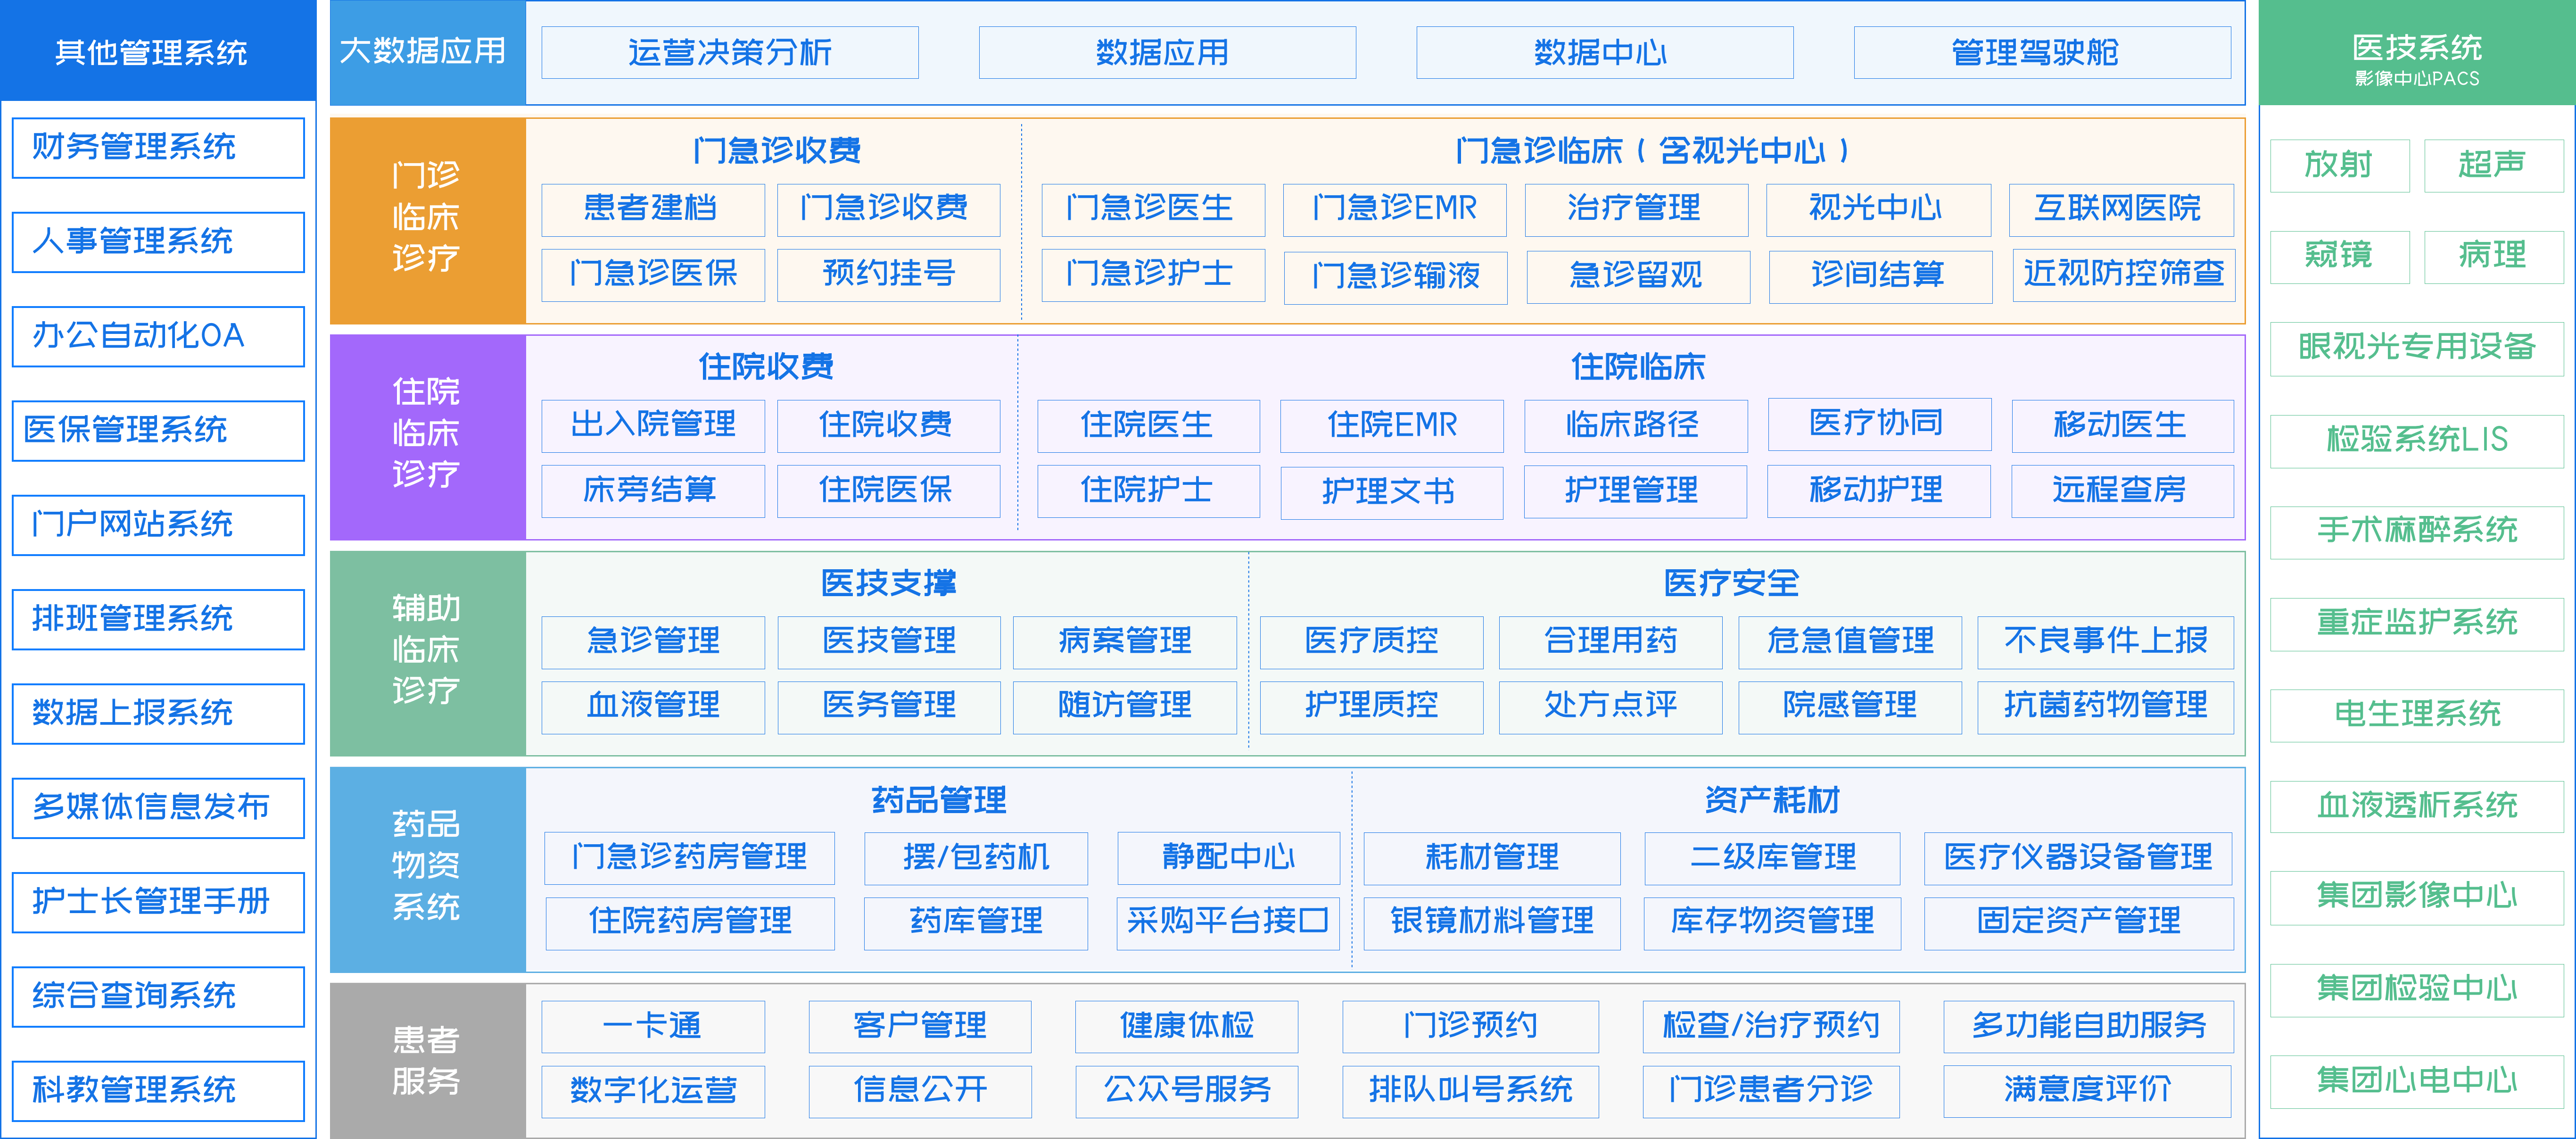This screenshot has height=1139, width=2576.
Task: Open 出入院管理 module
Action: click(652, 425)
